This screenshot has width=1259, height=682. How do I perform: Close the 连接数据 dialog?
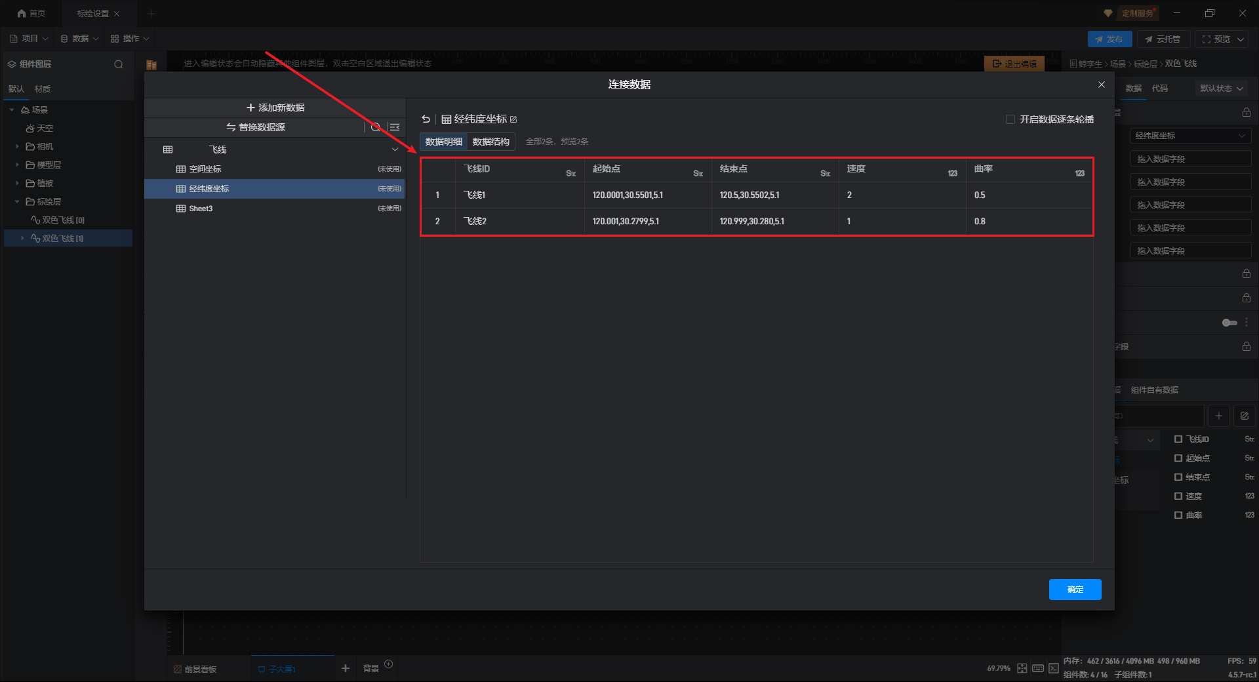[1102, 85]
